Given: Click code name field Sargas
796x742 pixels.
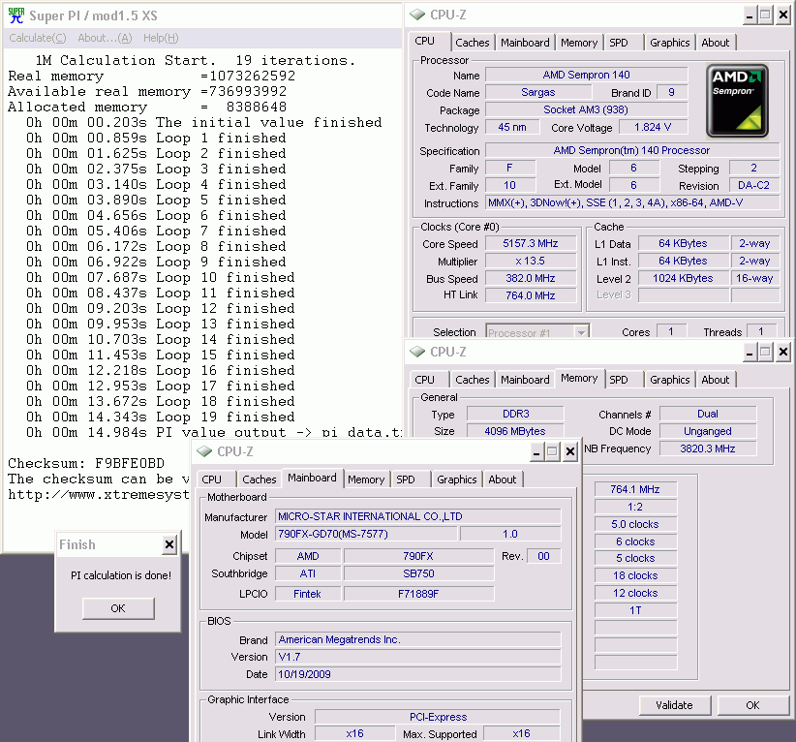Looking at the screenshot, I should coord(538,92).
